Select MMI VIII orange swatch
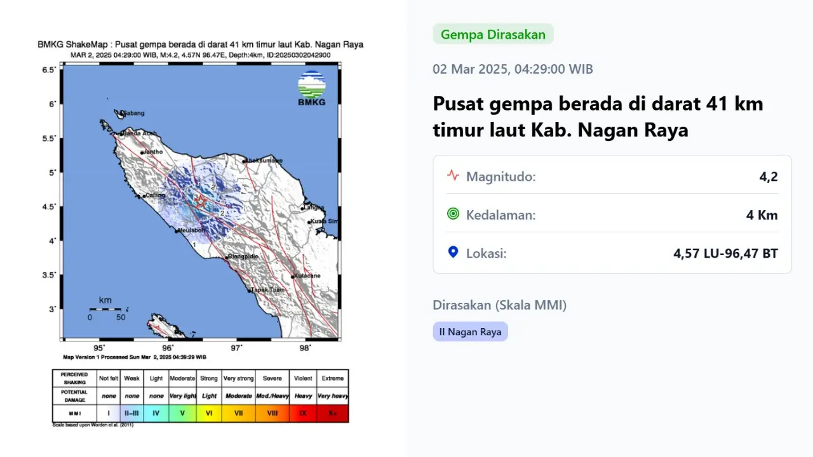813x457 pixels. pyautogui.click(x=272, y=413)
